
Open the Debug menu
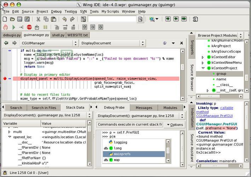click(56, 11)
